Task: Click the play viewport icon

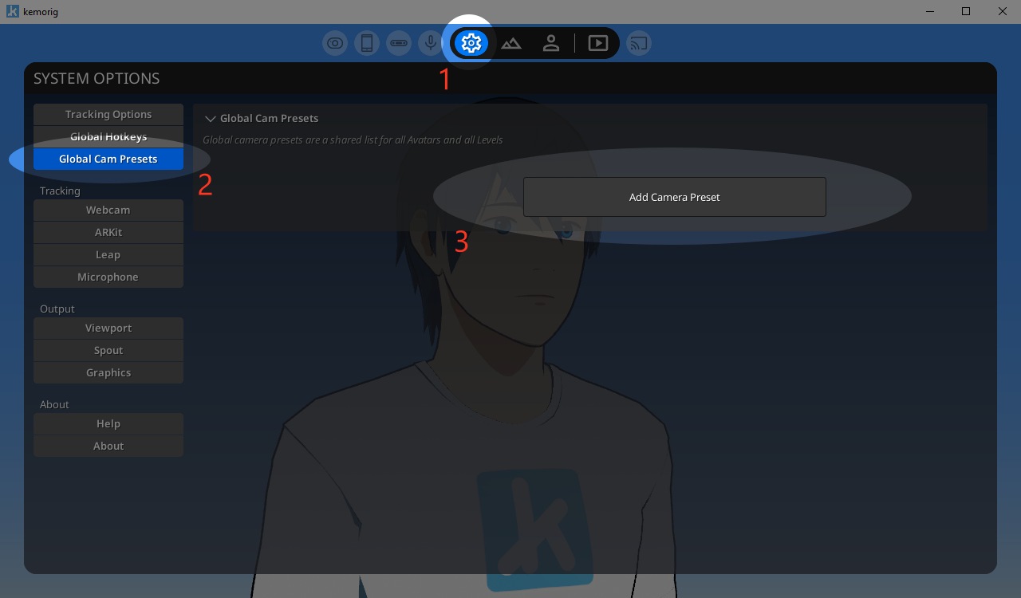Action: [598, 43]
